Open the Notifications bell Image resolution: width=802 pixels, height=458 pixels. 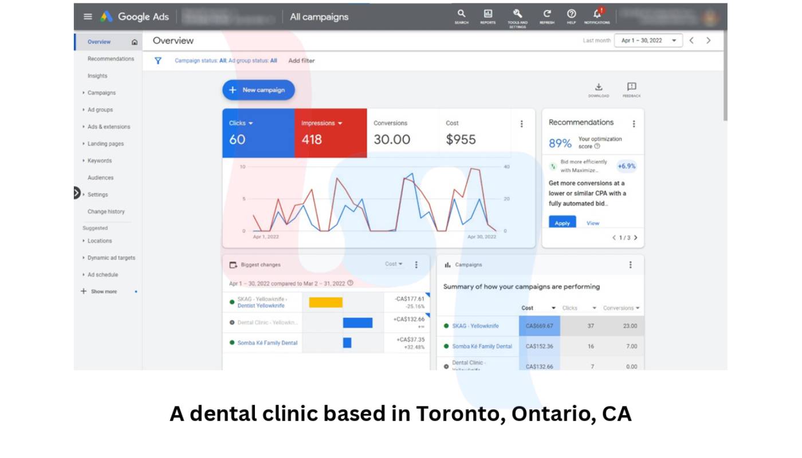pos(597,14)
